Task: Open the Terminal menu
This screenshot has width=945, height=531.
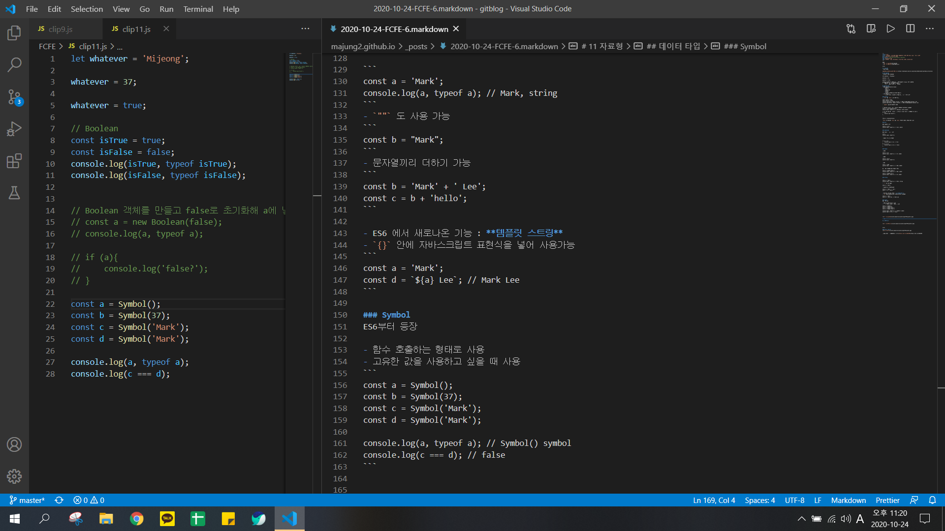Action: 198,9
